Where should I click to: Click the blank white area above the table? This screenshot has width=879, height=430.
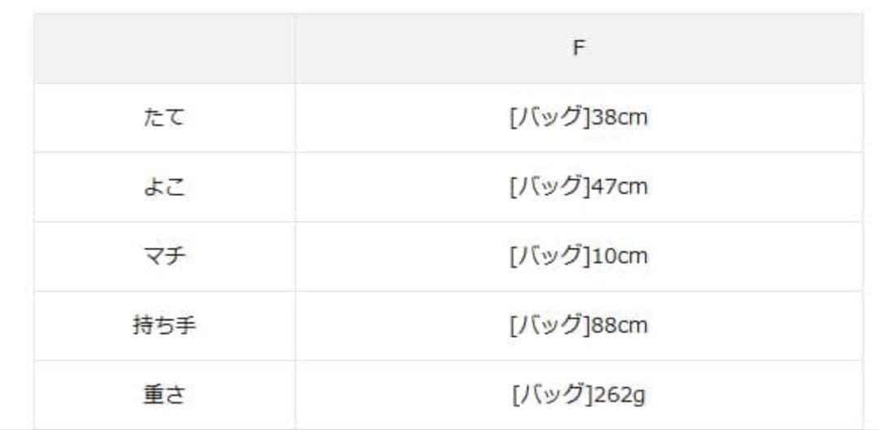pyautogui.click(x=439, y=7)
